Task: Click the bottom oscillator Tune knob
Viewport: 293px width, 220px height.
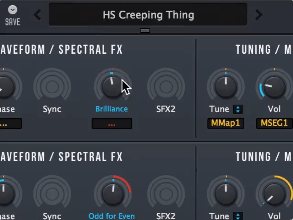Action: click(x=226, y=194)
